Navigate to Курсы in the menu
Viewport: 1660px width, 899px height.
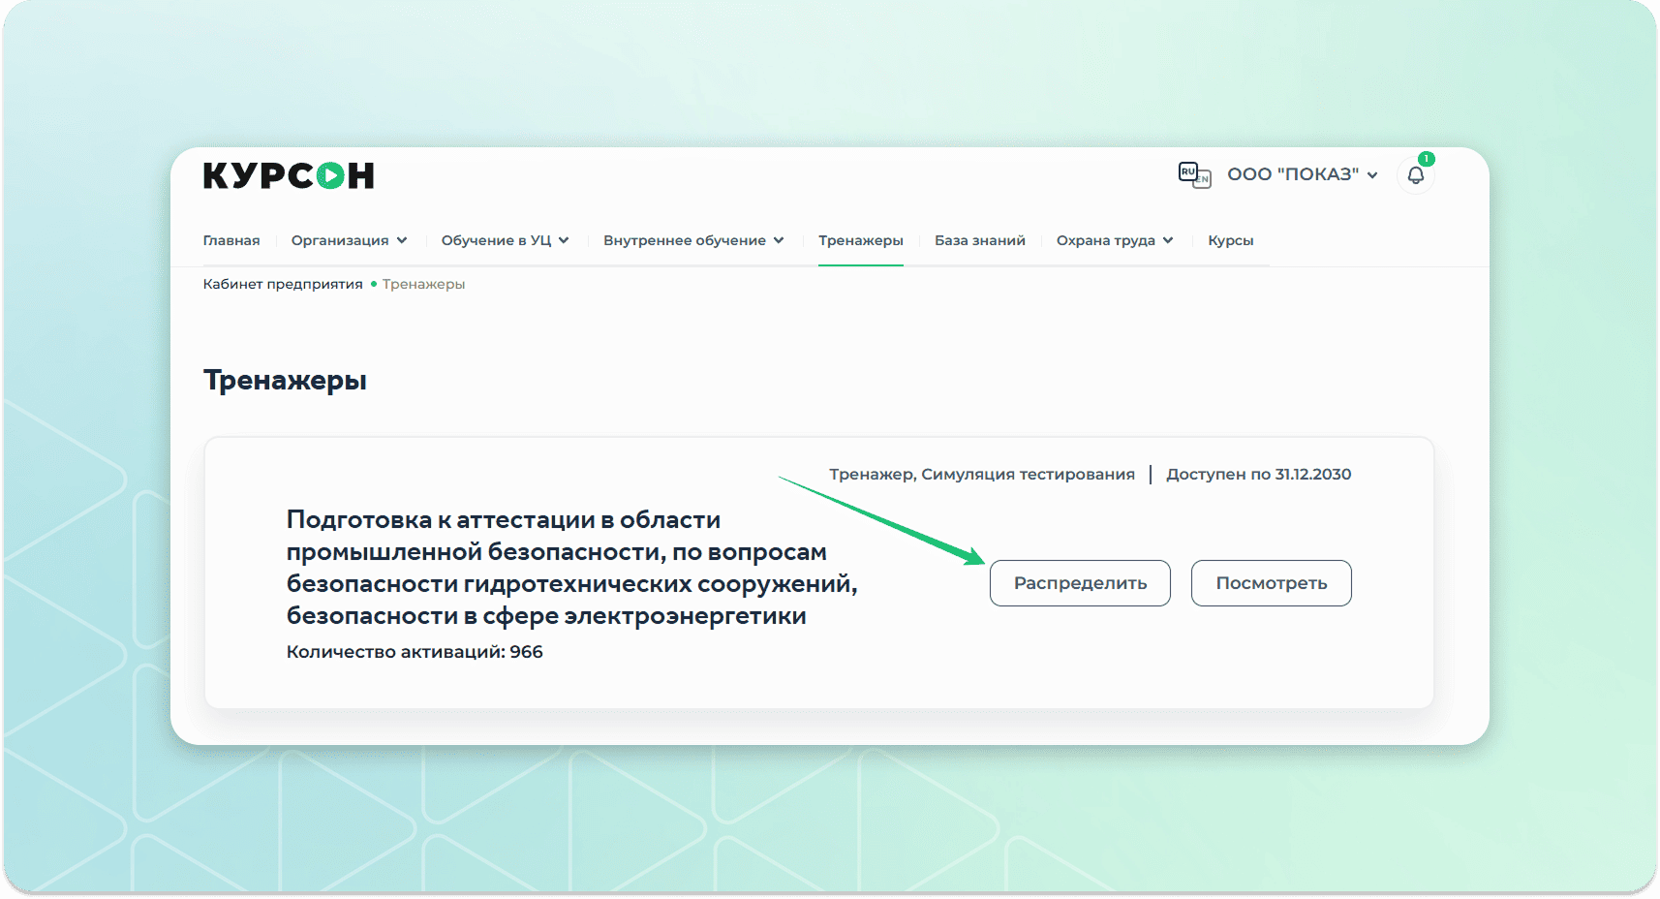point(1230,240)
